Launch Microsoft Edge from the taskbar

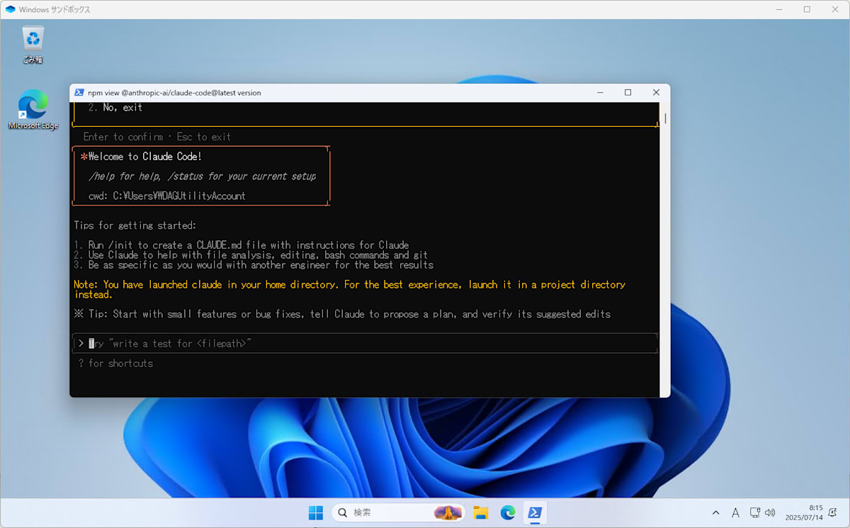[508, 512]
